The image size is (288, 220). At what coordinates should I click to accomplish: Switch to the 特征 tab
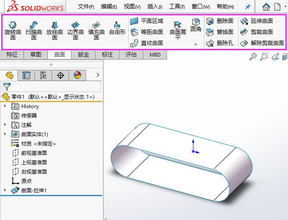12,54
